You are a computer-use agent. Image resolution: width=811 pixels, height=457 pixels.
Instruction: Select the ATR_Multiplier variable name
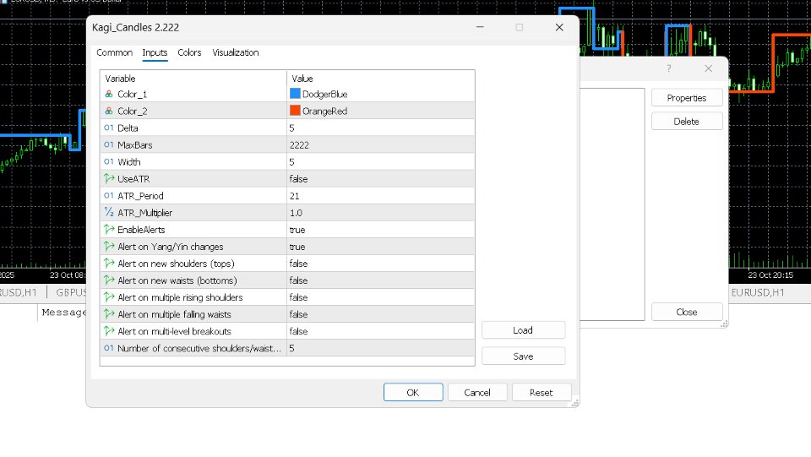pos(144,213)
